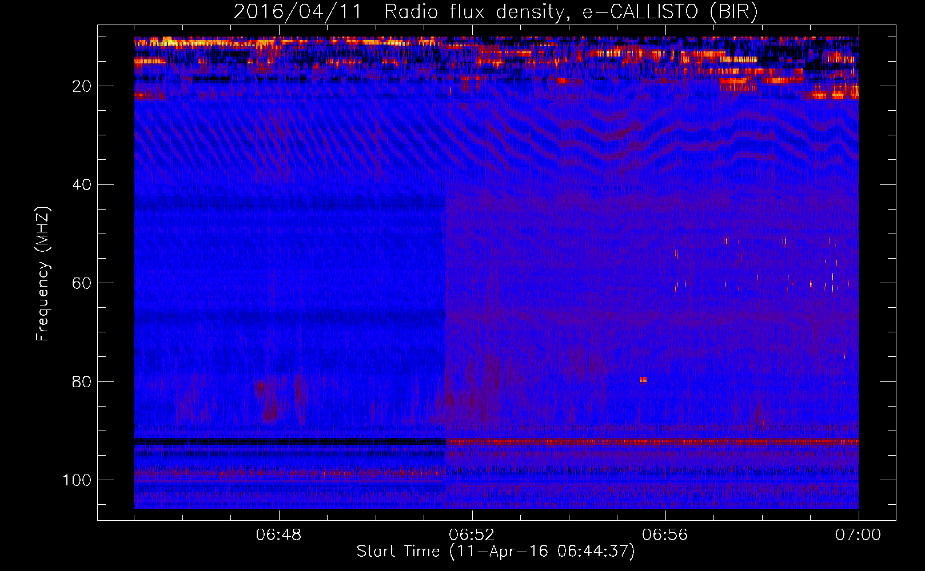Screen dimensions: 925x571
Task: Click the 'Start Time (11-Apr-16 06:44:37)' label
Action: point(496,552)
